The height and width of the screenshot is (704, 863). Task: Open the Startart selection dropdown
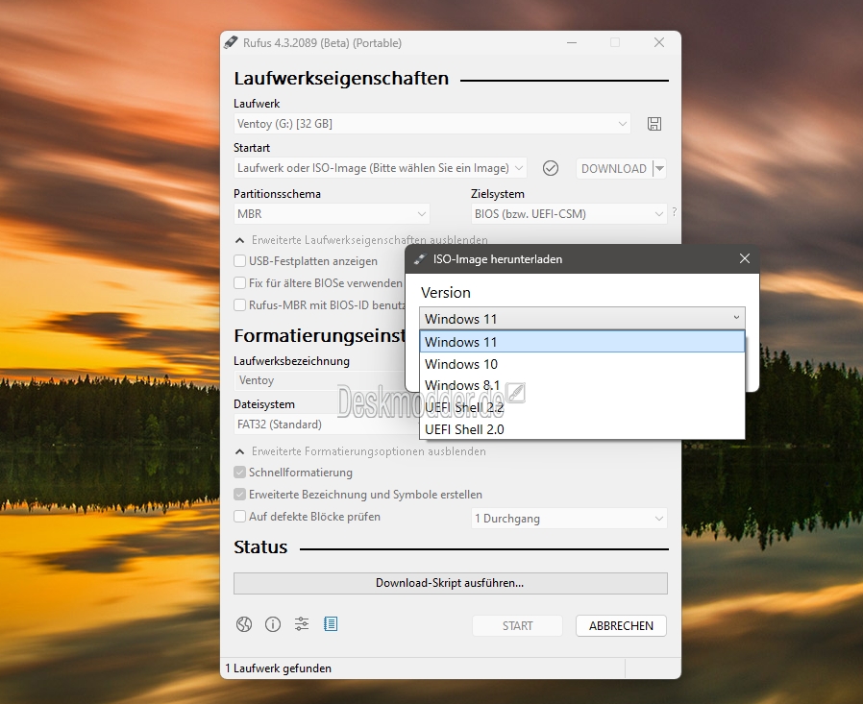tap(380, 168)
